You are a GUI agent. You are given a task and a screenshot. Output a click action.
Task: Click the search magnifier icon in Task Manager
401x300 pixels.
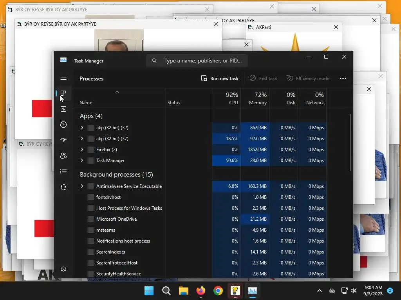(154, 61)
